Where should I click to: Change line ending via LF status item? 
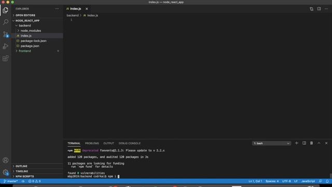coord(296,181)
